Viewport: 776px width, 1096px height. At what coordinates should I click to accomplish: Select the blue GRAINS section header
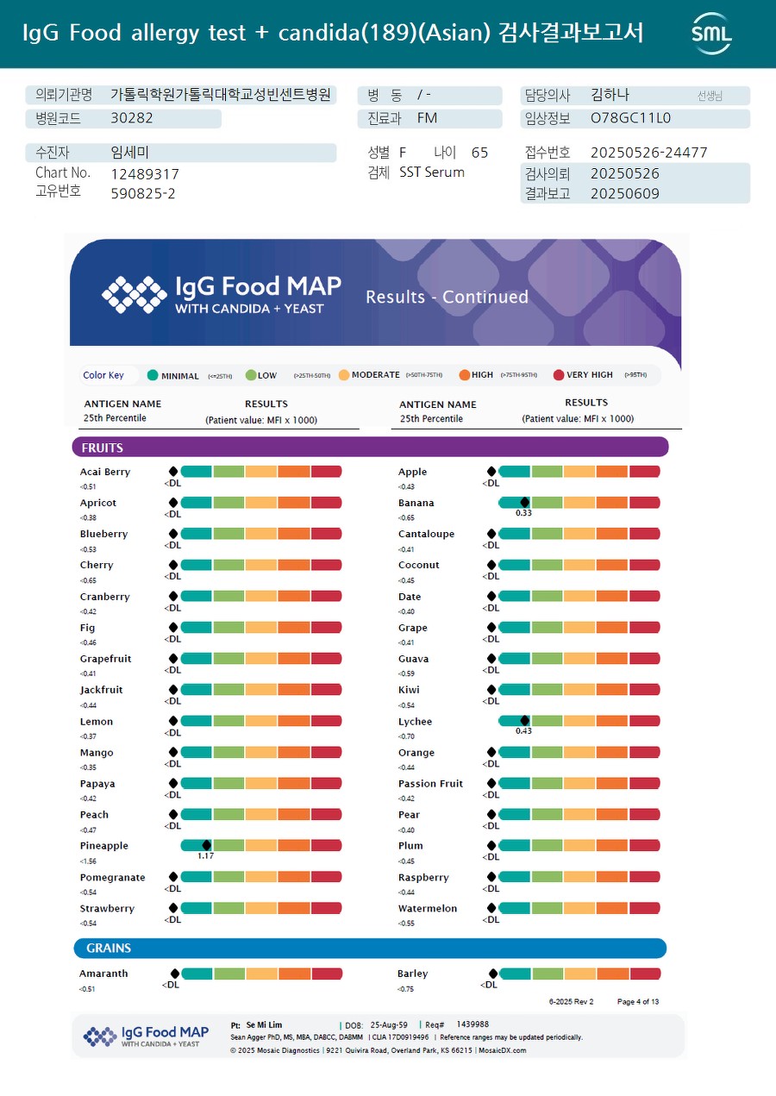click(x=370, y=949)
